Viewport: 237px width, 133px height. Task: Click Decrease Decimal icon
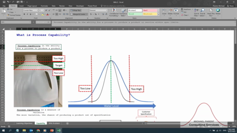pos(106,14)
